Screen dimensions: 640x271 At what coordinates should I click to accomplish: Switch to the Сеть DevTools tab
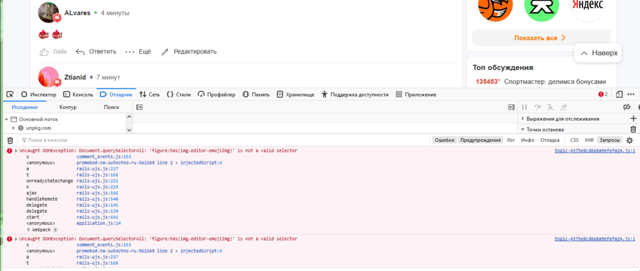click(149, 94)
